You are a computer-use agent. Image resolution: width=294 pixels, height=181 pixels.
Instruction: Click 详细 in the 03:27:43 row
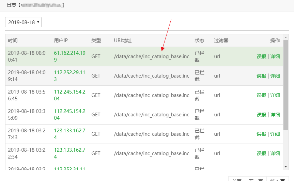coord(275,134)
